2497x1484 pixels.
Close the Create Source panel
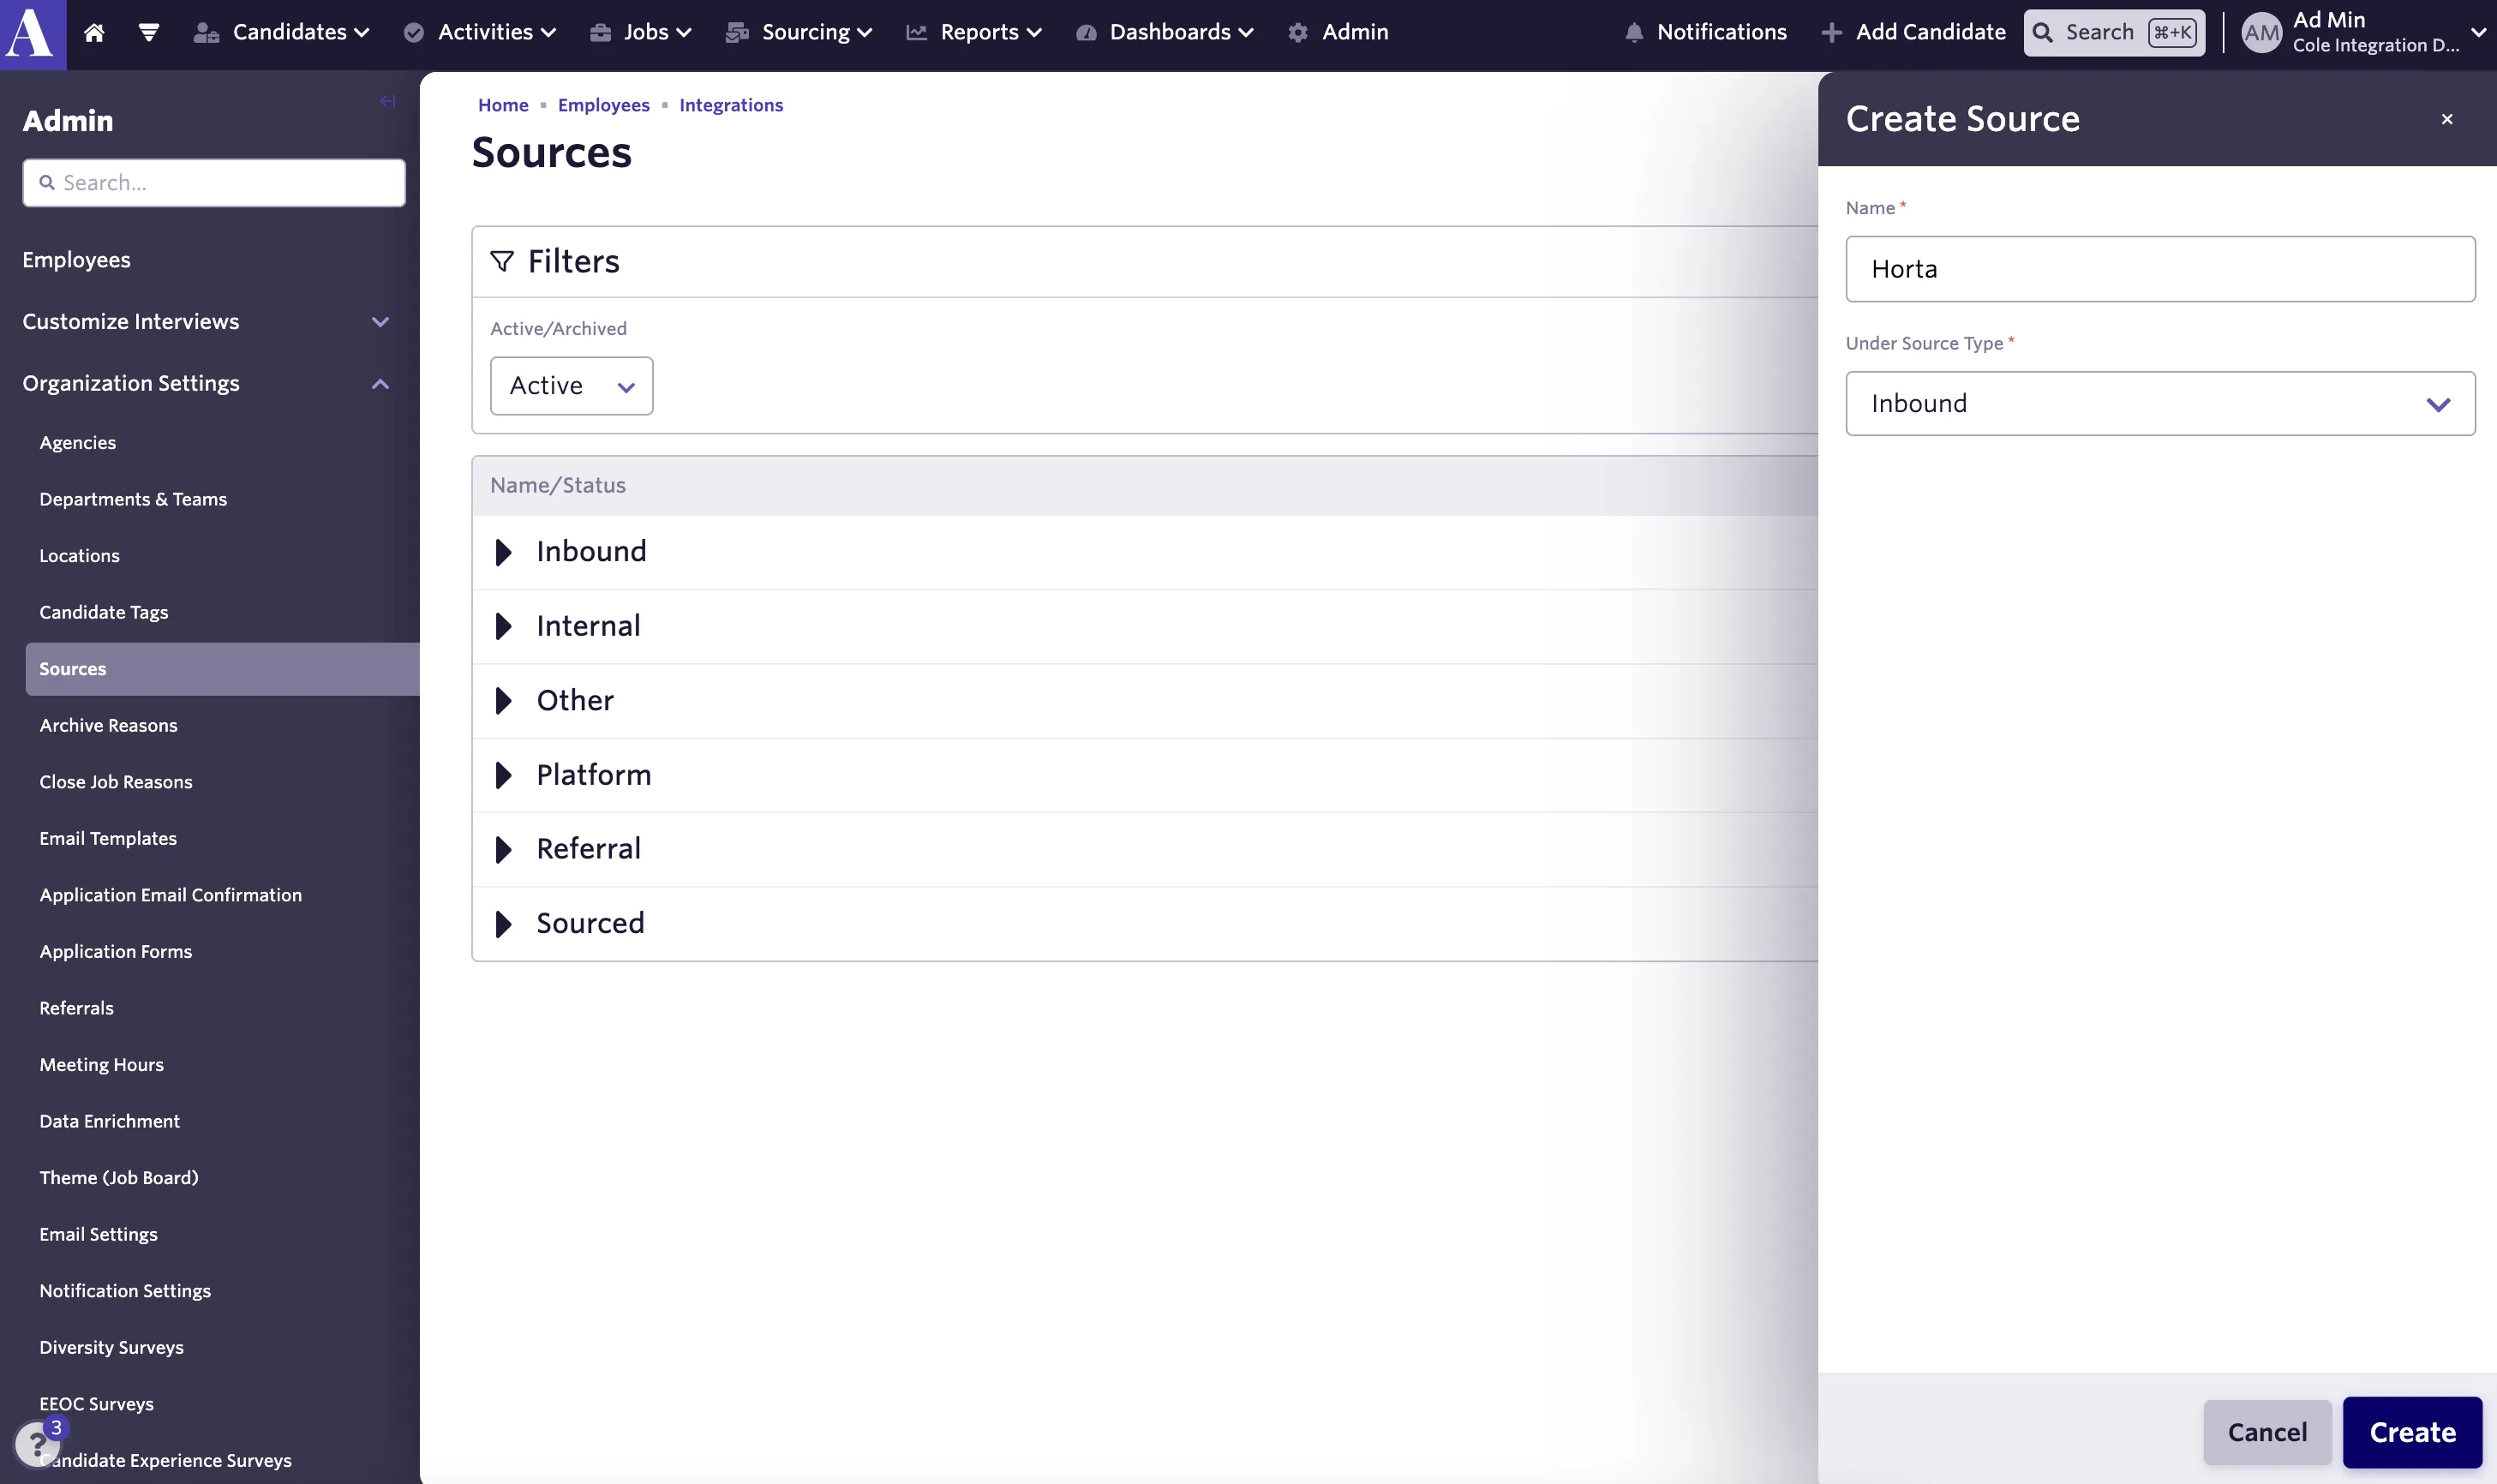[2447, 119]
